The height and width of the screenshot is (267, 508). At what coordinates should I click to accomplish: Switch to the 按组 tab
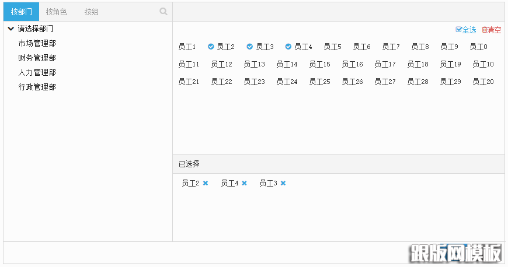91,12
